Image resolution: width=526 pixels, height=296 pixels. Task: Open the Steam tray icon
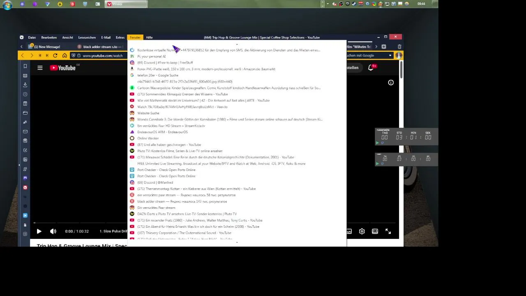point(354,4)
